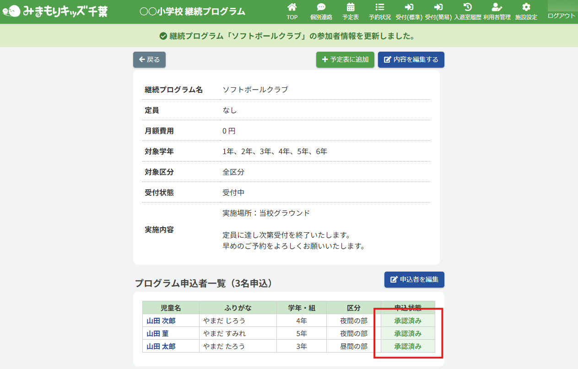The image size is (578, 369).
Task: Click the ログアウト menu item
Action: click(561, 16)
